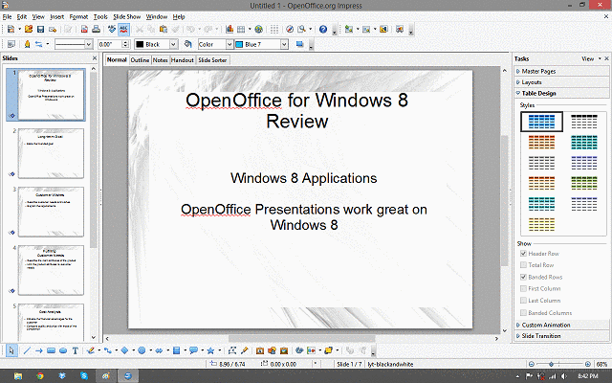
Task: Open OpenOffice Help question mark icon
Action: pos(323,30)
